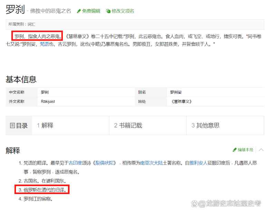Open the 雅利安人 hyperlink
Screen dimensions: 267x213
point(198,163)
